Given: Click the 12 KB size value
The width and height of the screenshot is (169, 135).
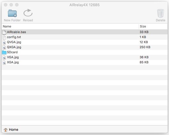Looking at the screenshot, I should [144, 42].
